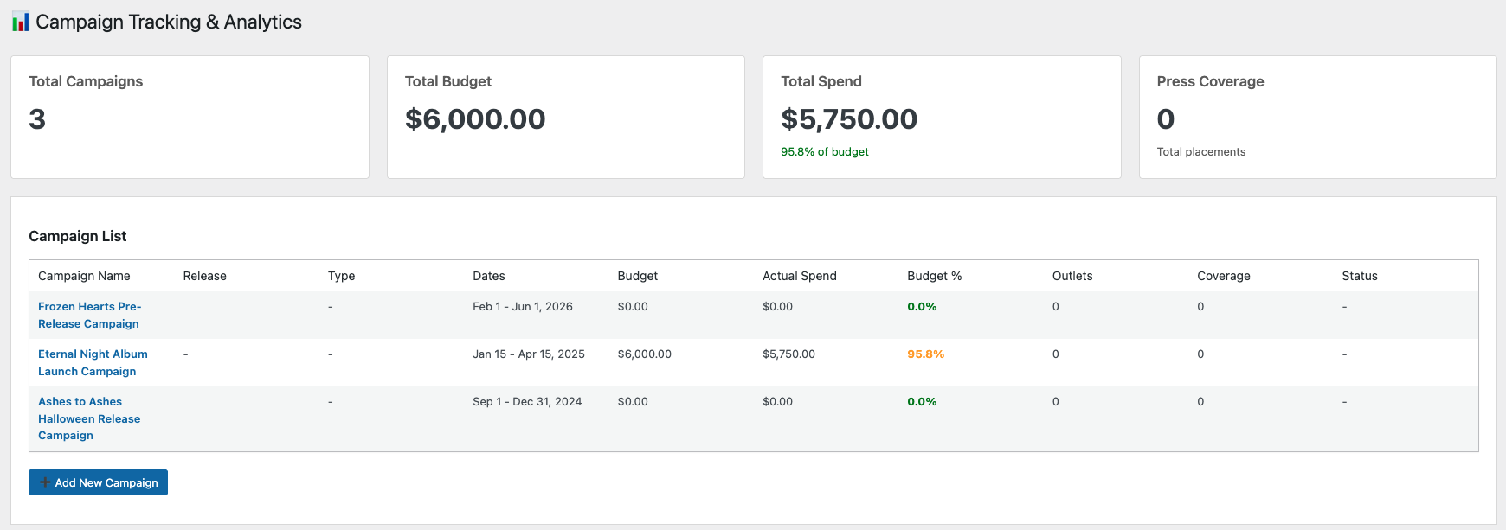Open Eternal Night Album Launch Campaign link
The height and width of the screenshot is (530, 1506).
(x=93, y=362)
